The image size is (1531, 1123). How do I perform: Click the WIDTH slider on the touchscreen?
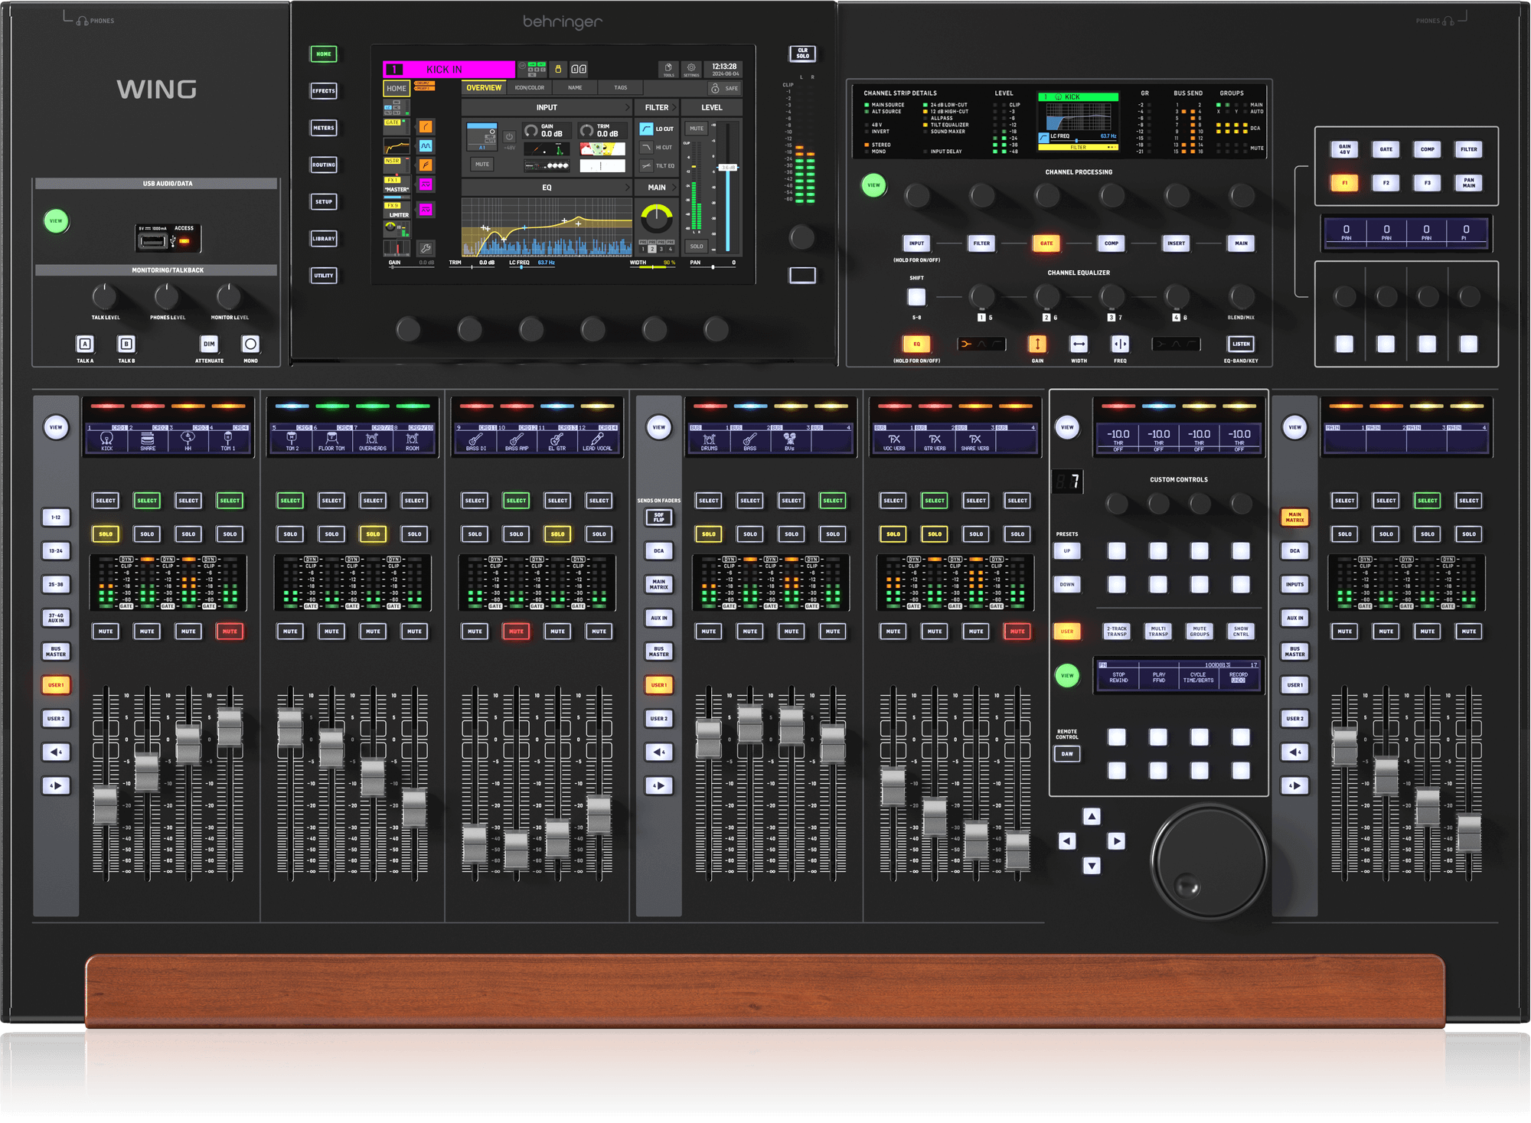point(653,266)
